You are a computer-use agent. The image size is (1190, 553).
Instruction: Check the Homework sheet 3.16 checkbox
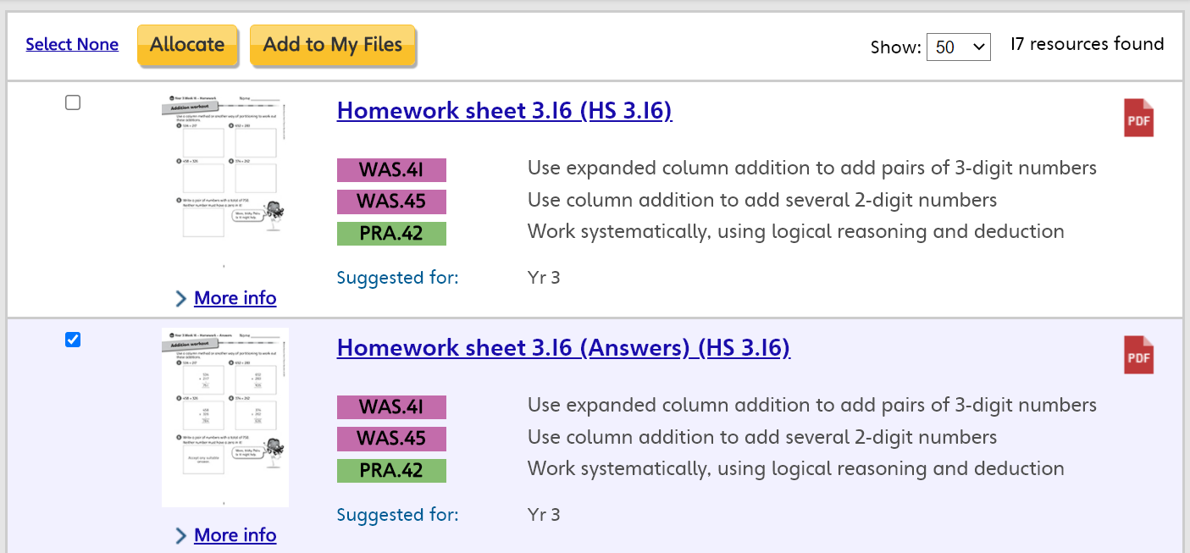[x=73, y=102]
